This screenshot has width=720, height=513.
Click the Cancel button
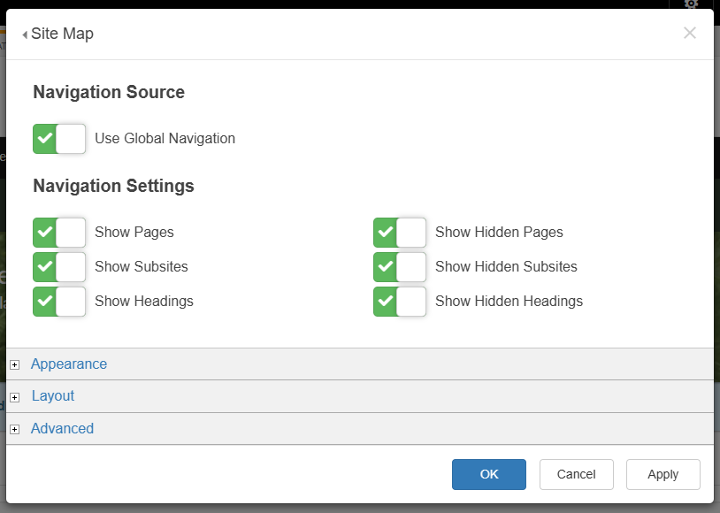pyautogui.click(x=577, y=474)
